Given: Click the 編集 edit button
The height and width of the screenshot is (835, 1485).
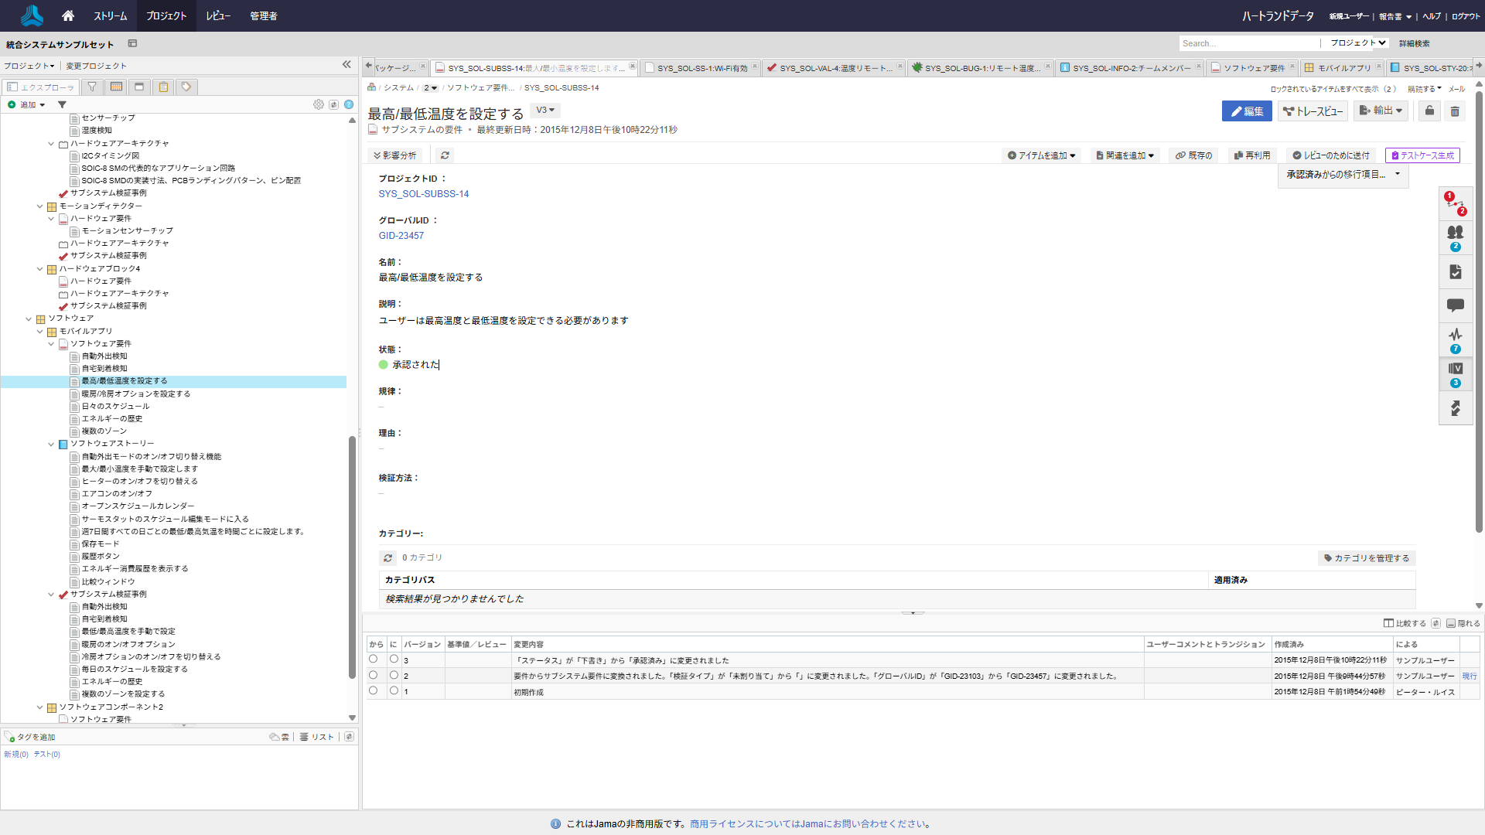Looking at the screenshot, I should tap(1247, 111).
